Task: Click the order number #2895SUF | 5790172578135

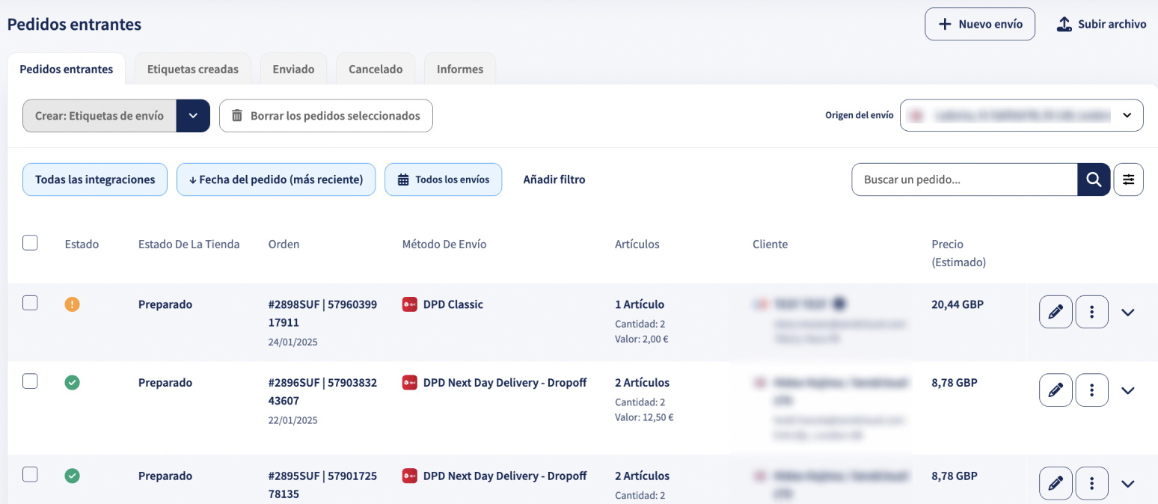Action: pyautogui.click(x=322, y=485)
